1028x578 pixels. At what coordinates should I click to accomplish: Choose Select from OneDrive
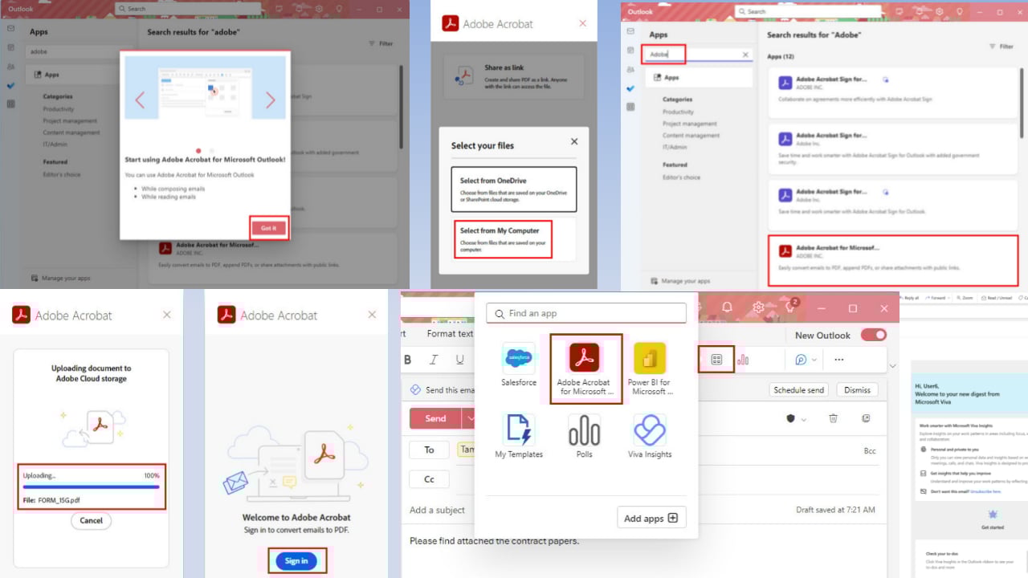(513, 189)
